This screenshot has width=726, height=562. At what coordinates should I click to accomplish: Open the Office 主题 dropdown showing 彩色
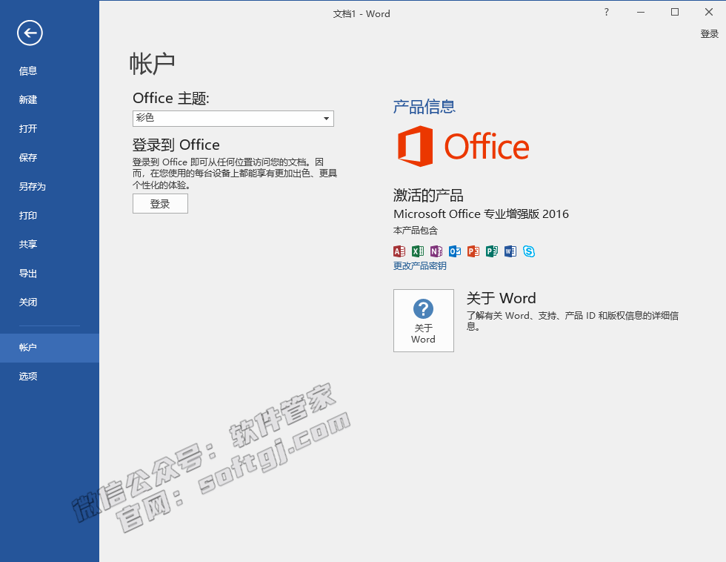233,118
